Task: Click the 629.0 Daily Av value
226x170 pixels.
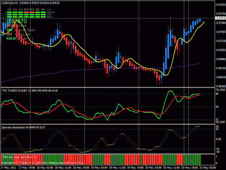Action: 11,38
